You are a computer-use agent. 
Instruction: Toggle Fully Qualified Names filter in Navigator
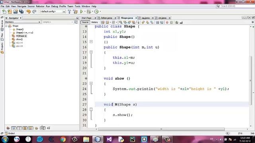pyautogui.click(x=37, y=128)
